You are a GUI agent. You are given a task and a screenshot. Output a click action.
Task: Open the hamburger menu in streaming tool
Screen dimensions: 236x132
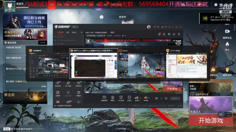(169, 27)
